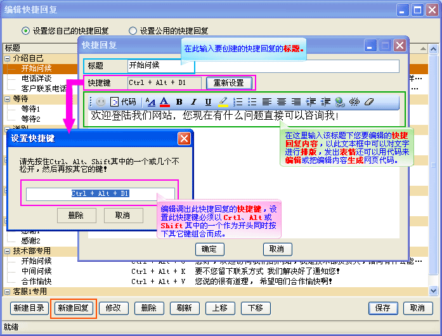
Task: Click the insert hyperlink globe icon
Action: pyautogui.click(x=340, y=101)
